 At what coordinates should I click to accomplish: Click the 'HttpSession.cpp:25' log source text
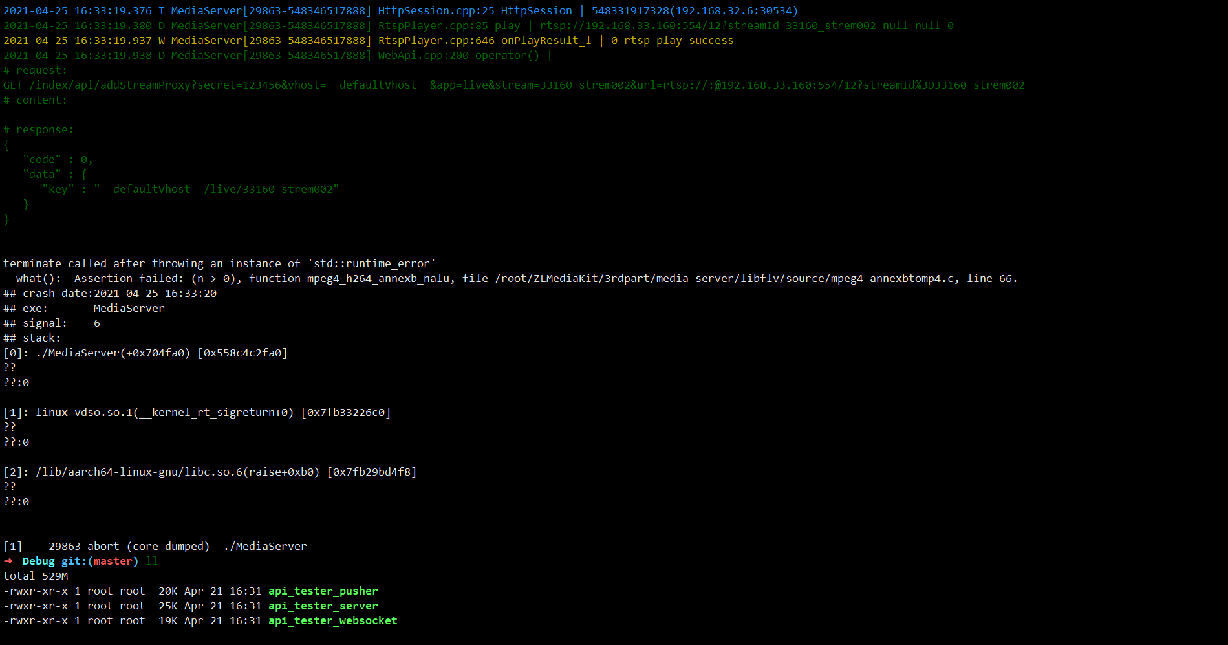[x=436, y=11]
